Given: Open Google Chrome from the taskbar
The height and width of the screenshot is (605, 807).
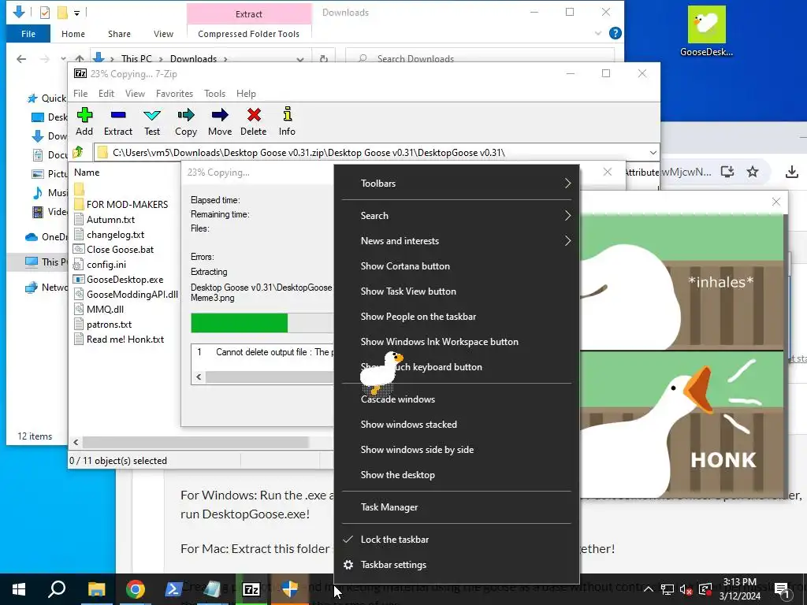Looking at the screenshot, I should pos(135,589).
